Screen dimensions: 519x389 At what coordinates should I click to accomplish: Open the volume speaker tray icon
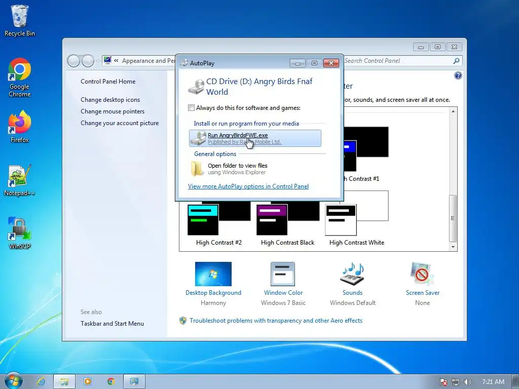(467, 382)
